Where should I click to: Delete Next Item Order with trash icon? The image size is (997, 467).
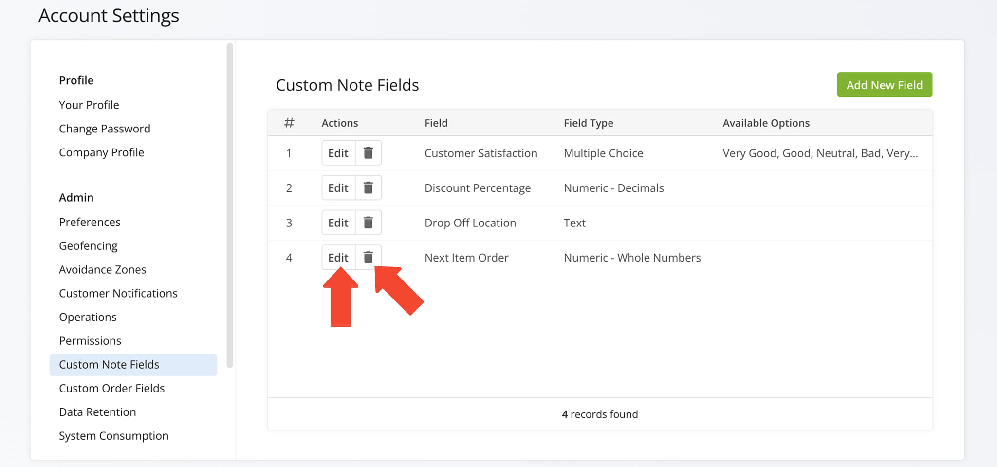(368, 258)
